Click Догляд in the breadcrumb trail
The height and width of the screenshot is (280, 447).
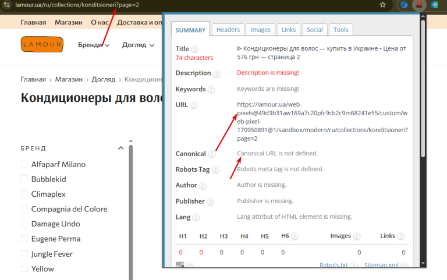pyautogui.click(x=103, y=79)
